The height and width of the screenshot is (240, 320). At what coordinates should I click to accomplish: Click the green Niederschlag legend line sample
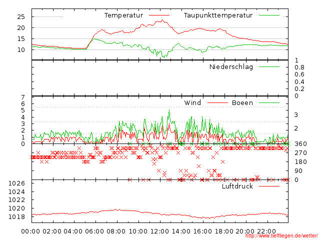click(269, 66)
